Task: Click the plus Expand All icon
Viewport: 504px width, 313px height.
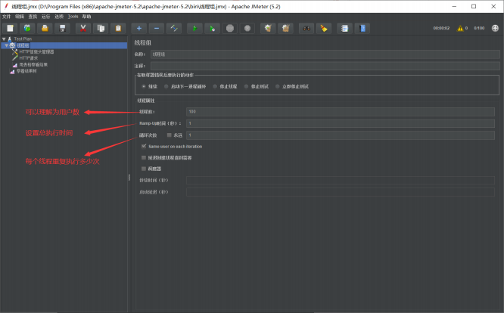Action: 138,28
